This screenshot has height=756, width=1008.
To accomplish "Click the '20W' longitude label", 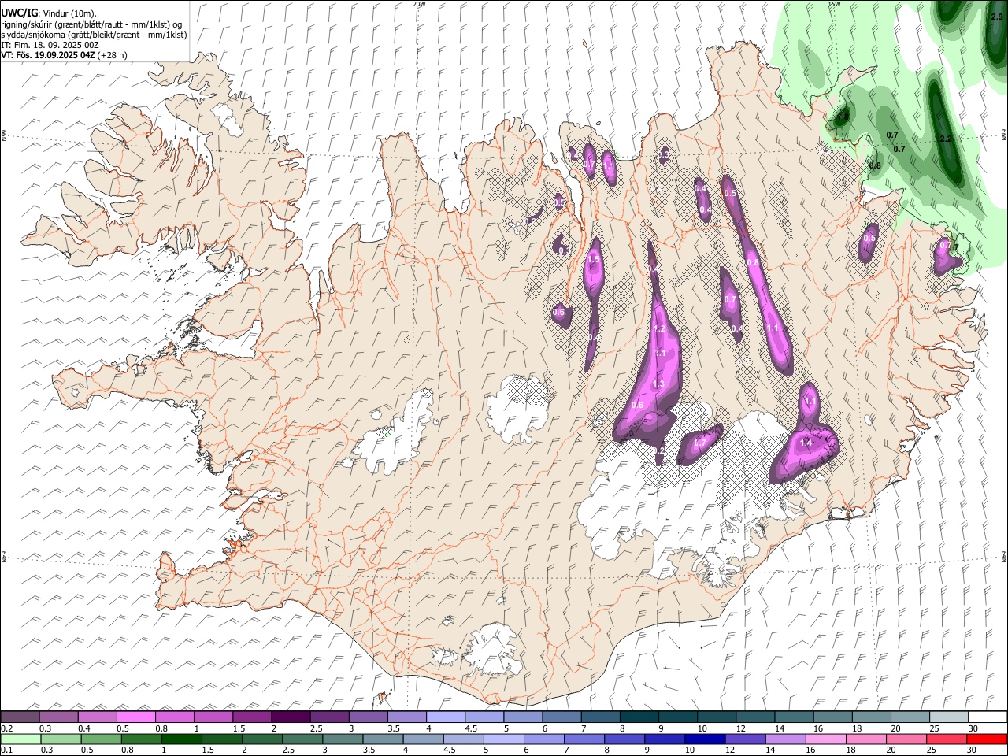I will coord(419,4).
